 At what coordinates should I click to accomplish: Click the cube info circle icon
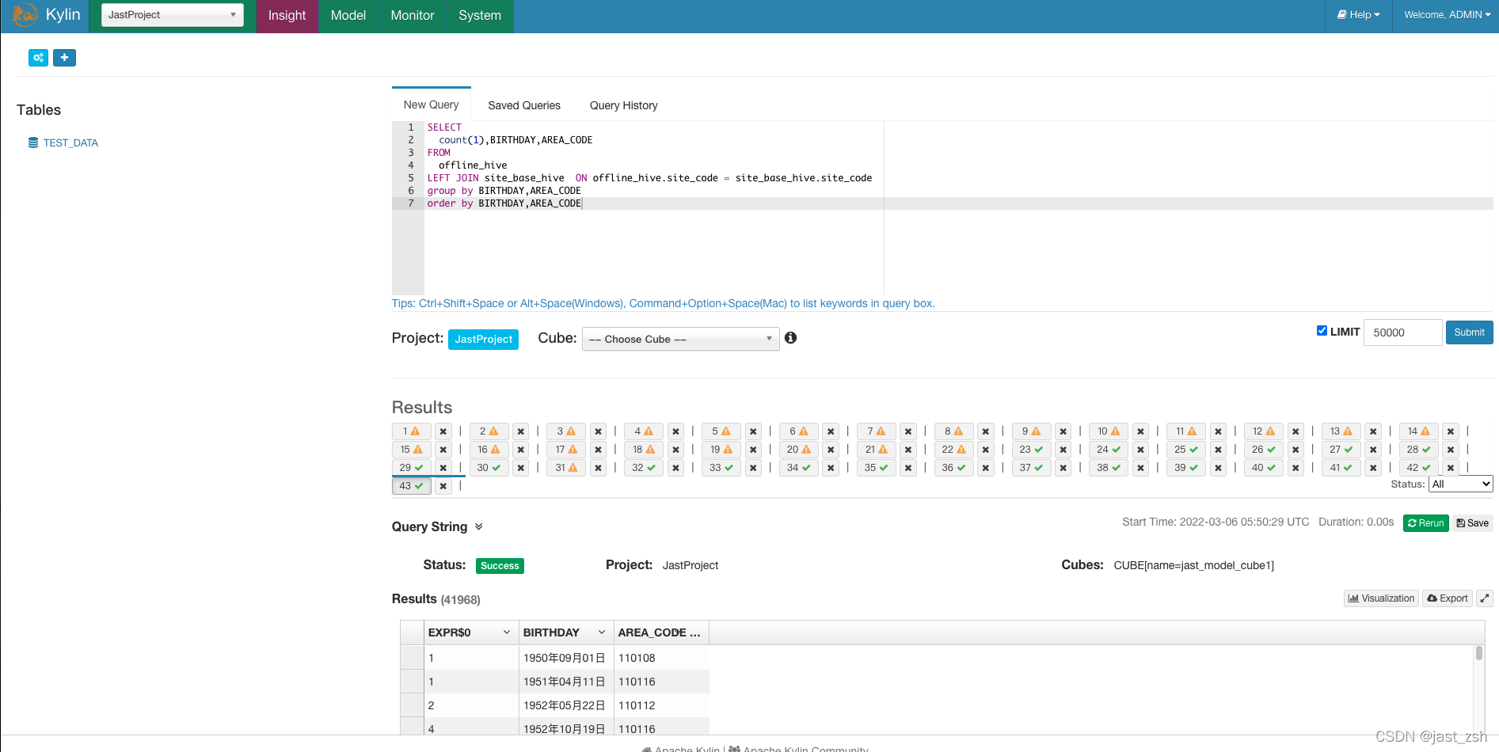tap(790, 338)
